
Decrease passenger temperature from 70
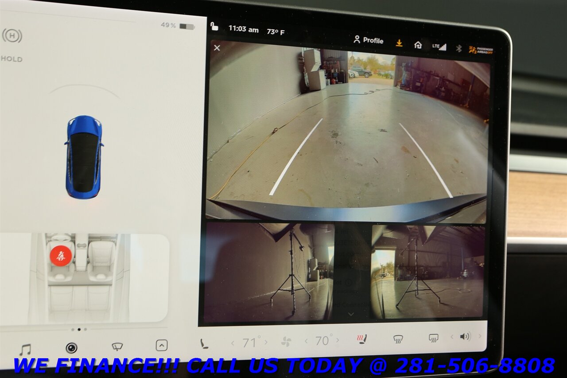coord(306,341)
